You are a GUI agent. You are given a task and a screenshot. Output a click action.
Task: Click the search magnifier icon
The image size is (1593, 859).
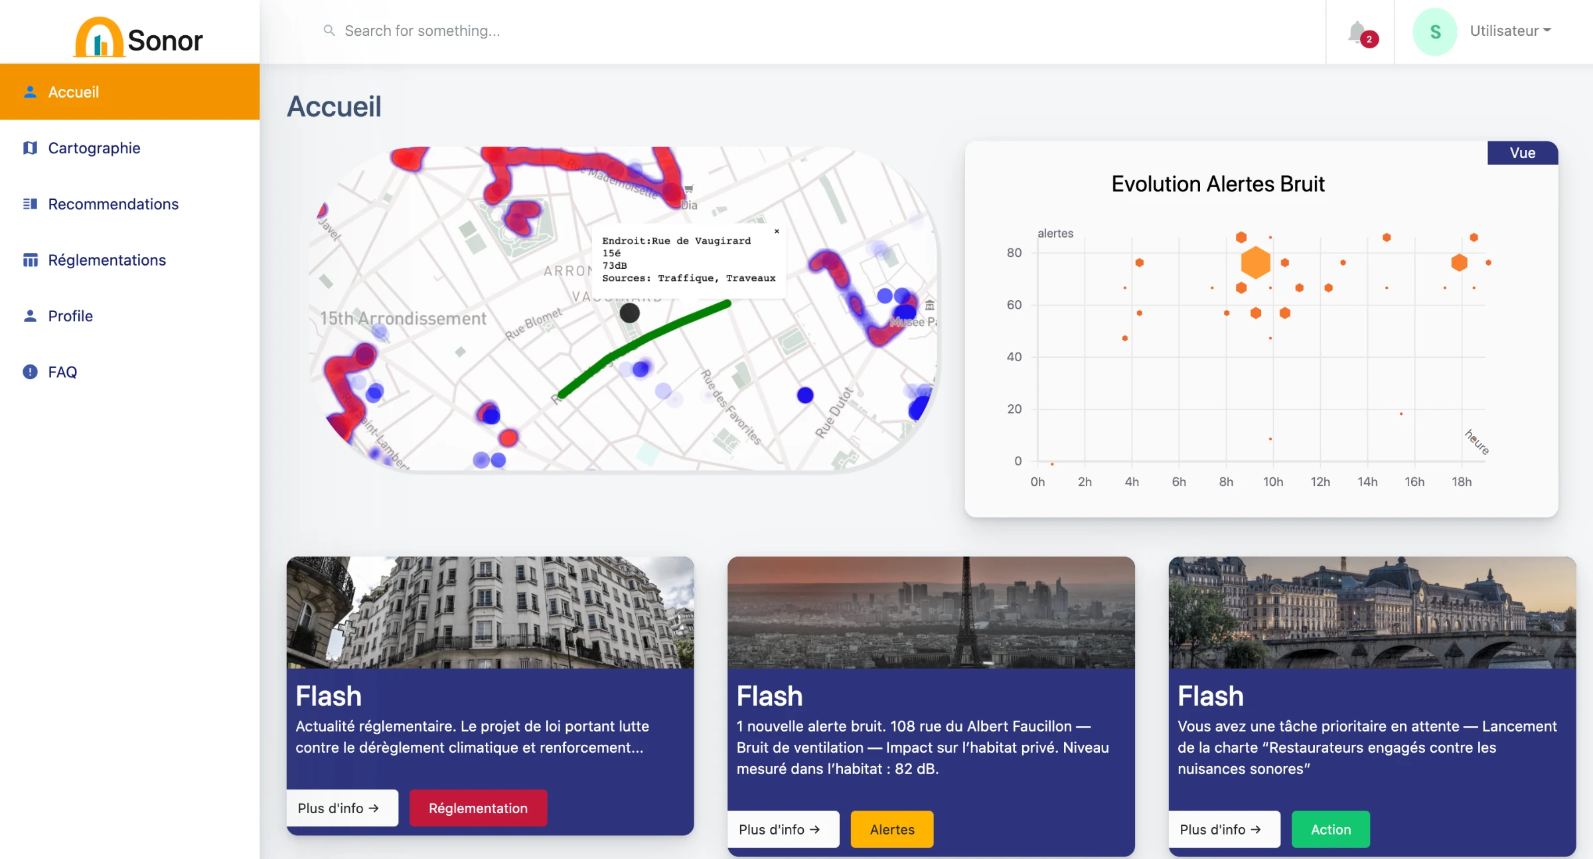click(329, 31)
